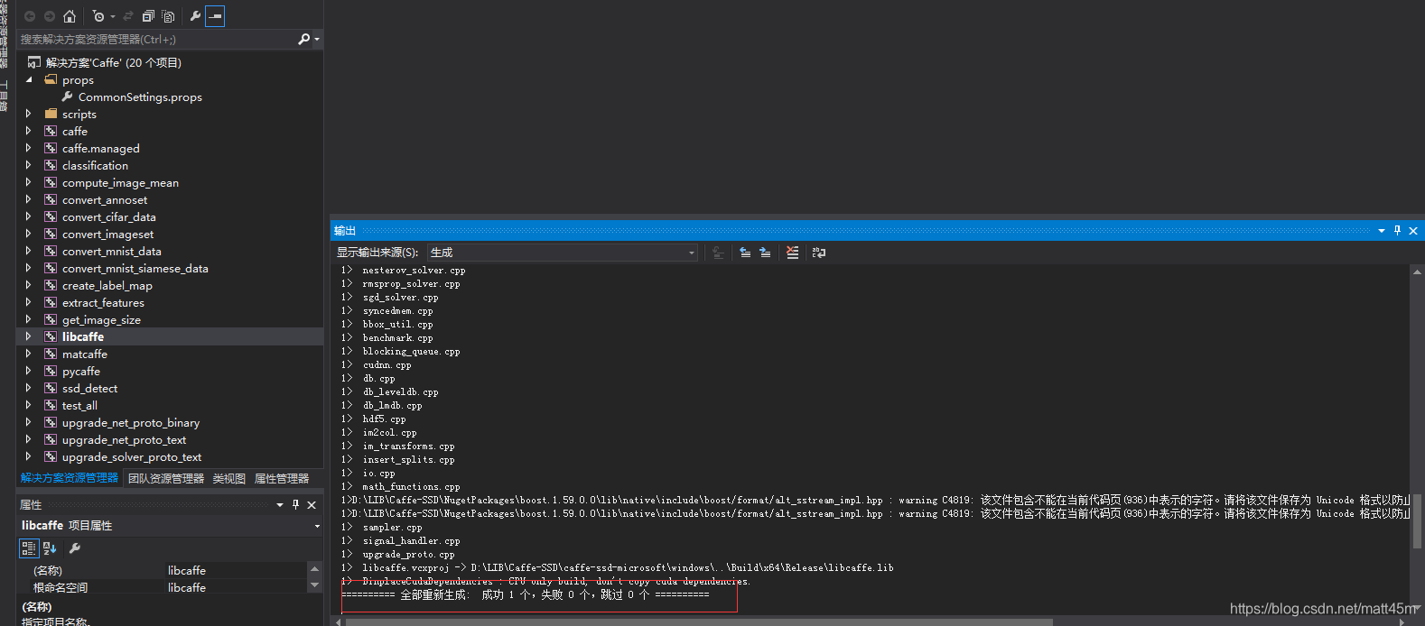This screenshot has width=1425, height=626.
Task: Click the go to next message icon in Output
Action: click(765, 253)
